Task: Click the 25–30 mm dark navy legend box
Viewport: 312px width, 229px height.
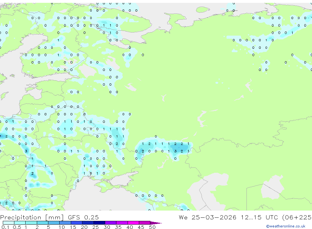Action: 99,223
